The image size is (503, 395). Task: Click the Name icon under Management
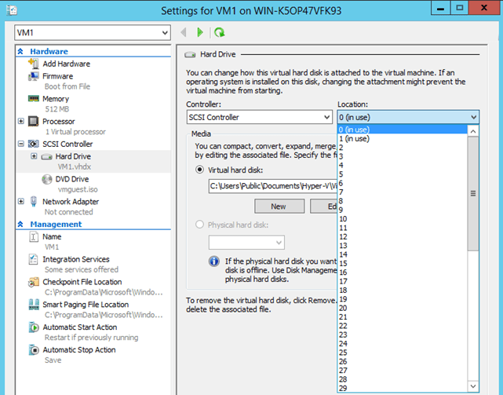pos(34,236)
